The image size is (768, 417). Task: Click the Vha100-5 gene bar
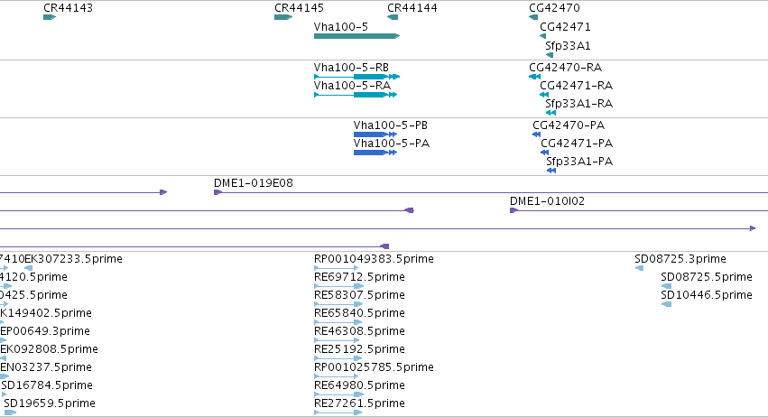click(356, 36)
